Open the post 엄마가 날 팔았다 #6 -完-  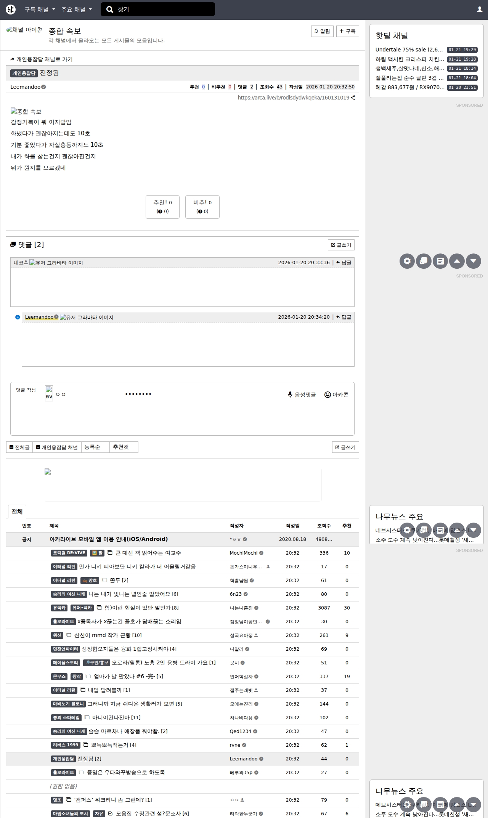tap(124, 676)
